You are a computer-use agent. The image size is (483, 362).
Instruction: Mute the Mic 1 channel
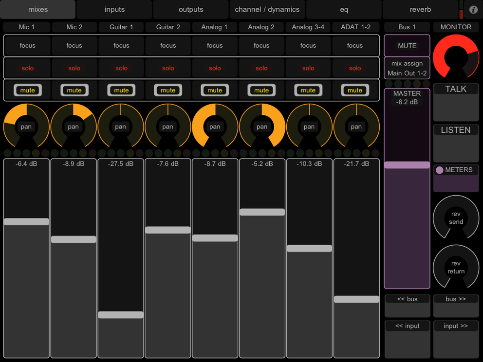pos(28,90)
